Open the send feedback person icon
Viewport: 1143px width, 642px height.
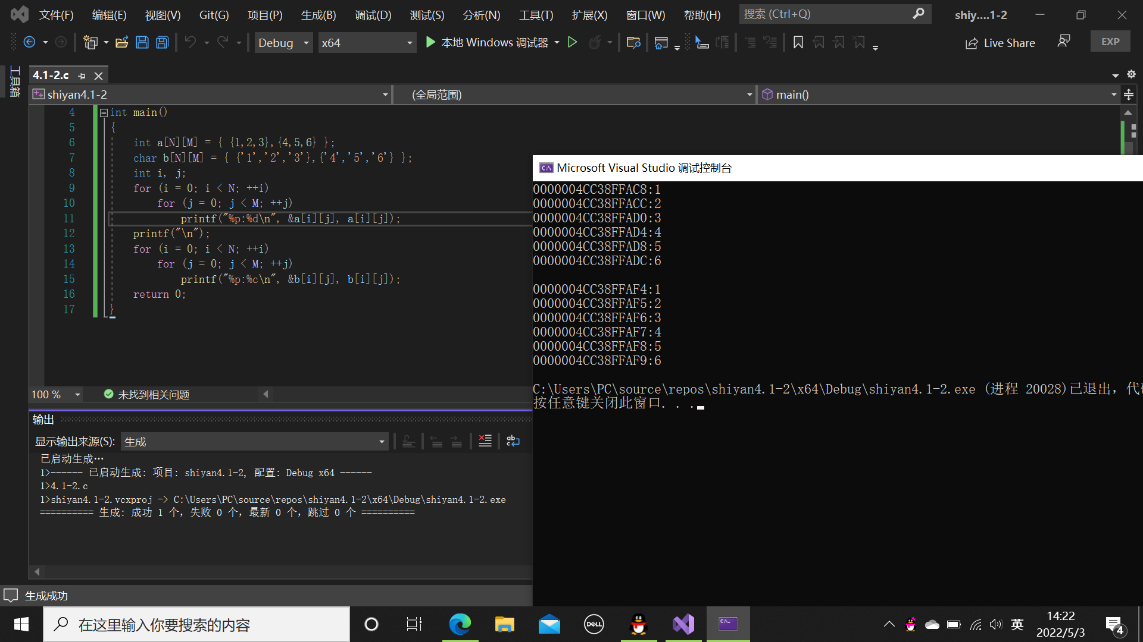pos(1063,41)
